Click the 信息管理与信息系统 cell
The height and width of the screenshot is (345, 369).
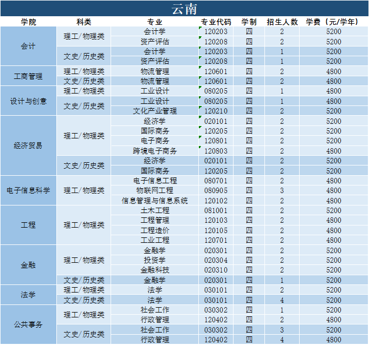click(155, 201)
